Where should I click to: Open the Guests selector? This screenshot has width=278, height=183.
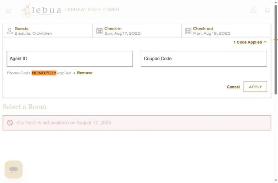pyautogui.click(x=47, y=31)
